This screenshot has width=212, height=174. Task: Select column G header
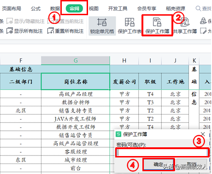76,61
